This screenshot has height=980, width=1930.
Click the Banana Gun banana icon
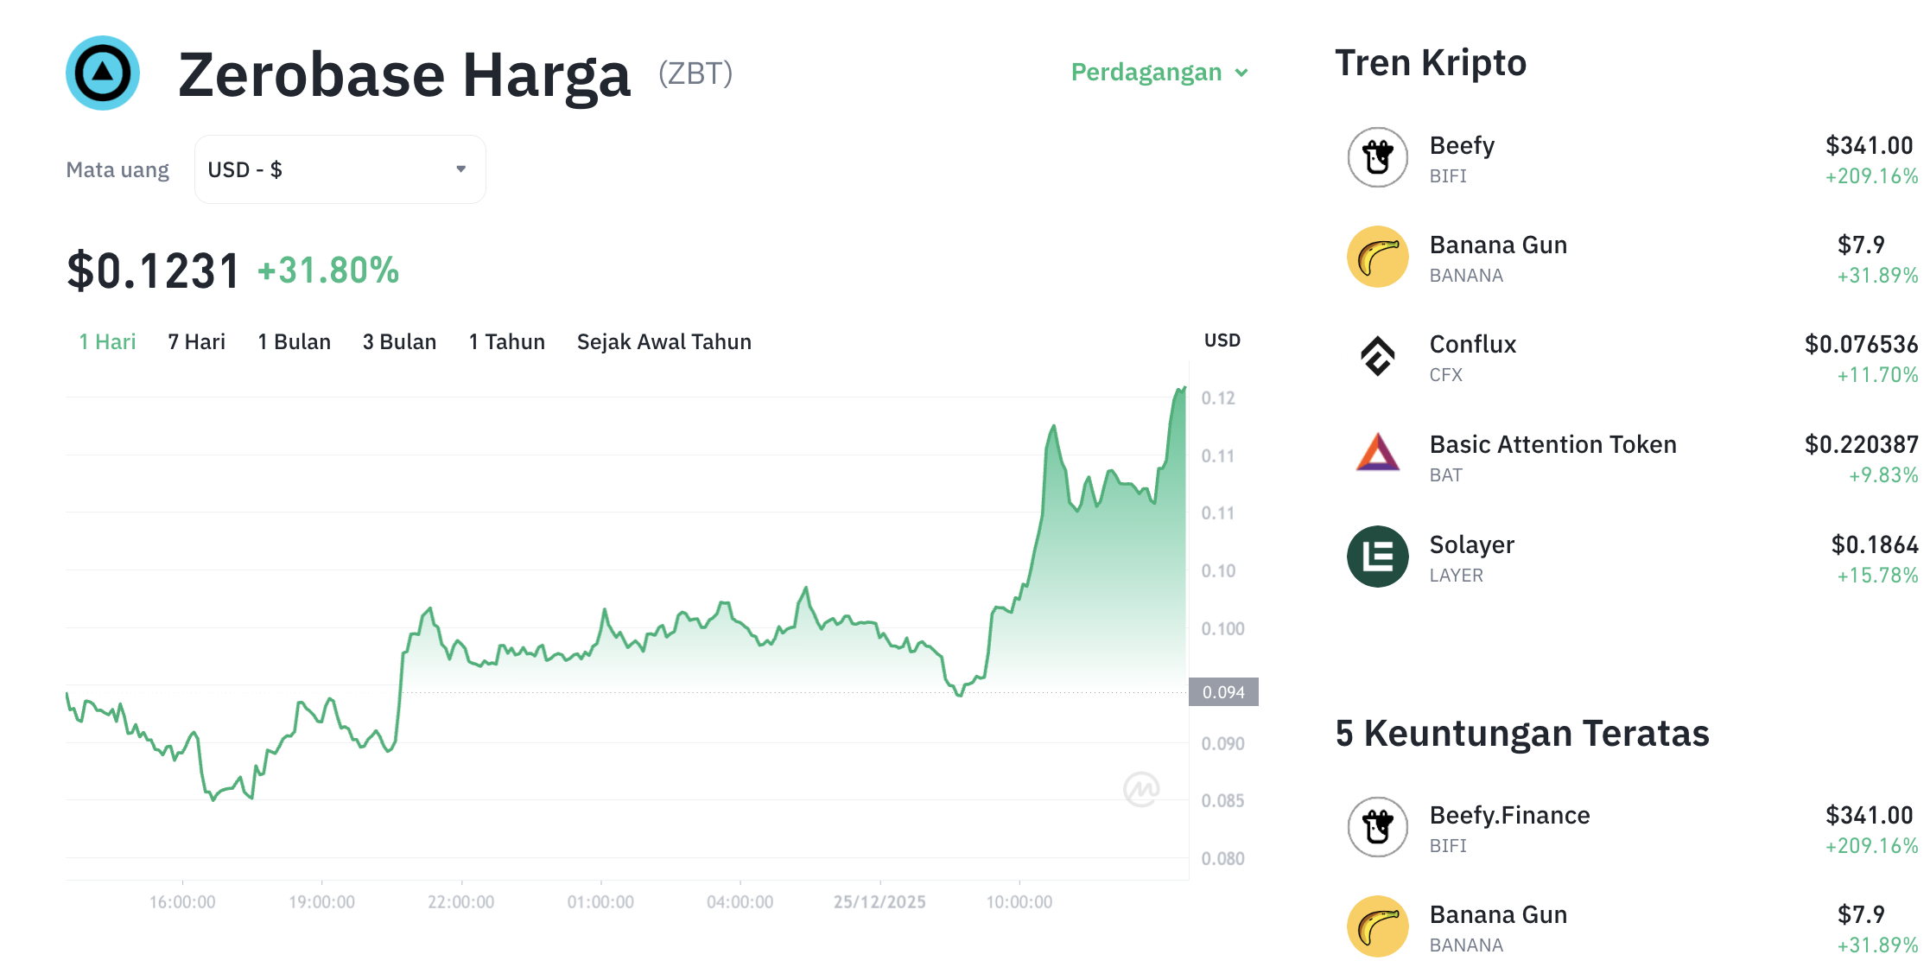pos(1376,257)
